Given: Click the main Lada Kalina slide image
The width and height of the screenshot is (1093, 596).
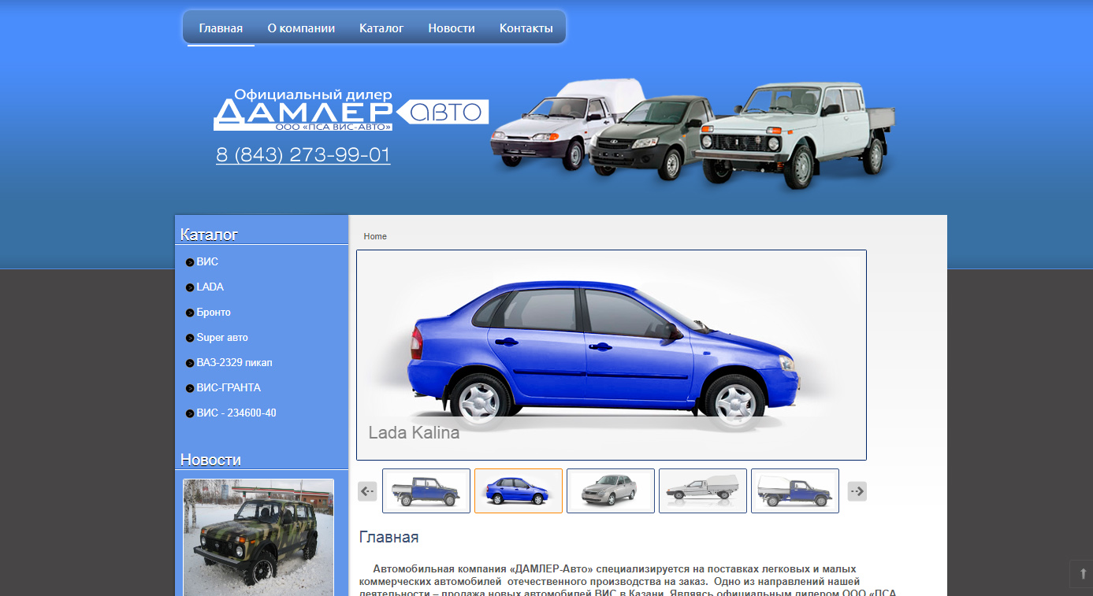Looking at the screenshot, I should (612, 355).
